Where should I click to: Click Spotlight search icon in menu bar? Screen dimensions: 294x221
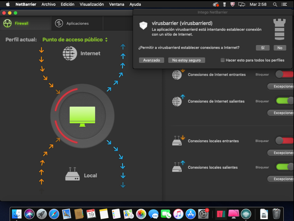point(275,4)
